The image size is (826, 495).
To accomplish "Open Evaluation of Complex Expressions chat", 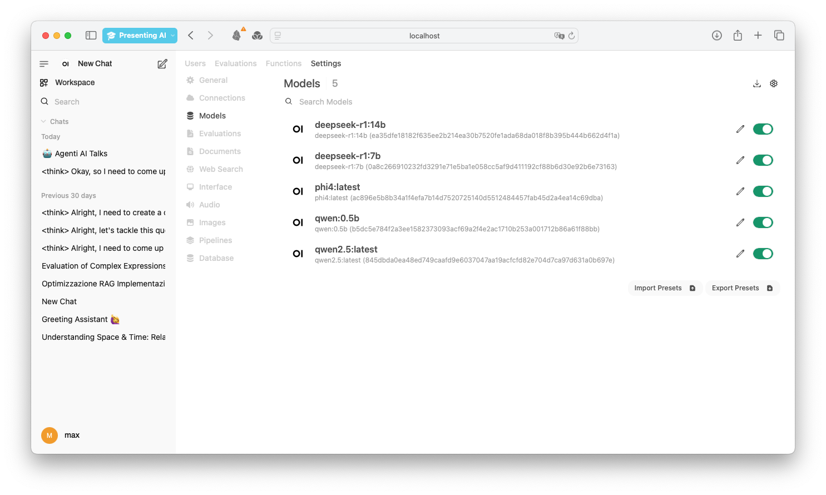I will click(x=103, y=266).
